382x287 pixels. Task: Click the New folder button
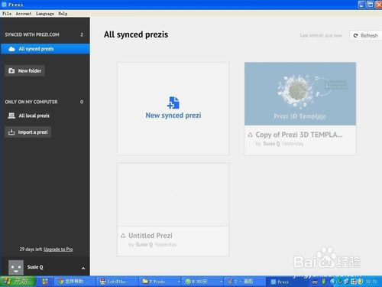(x=25, y=70)
